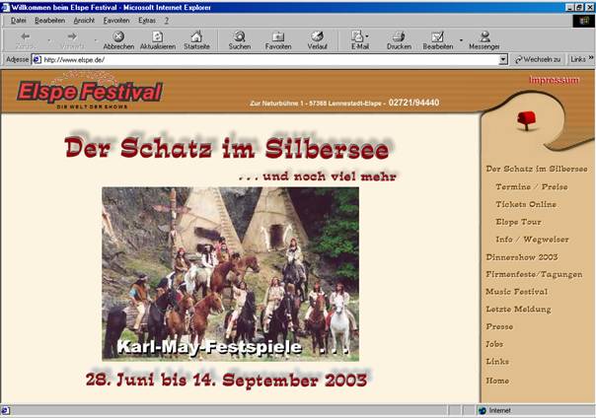
Task: Click the Restore window button
Action: [x=579, y=7]
